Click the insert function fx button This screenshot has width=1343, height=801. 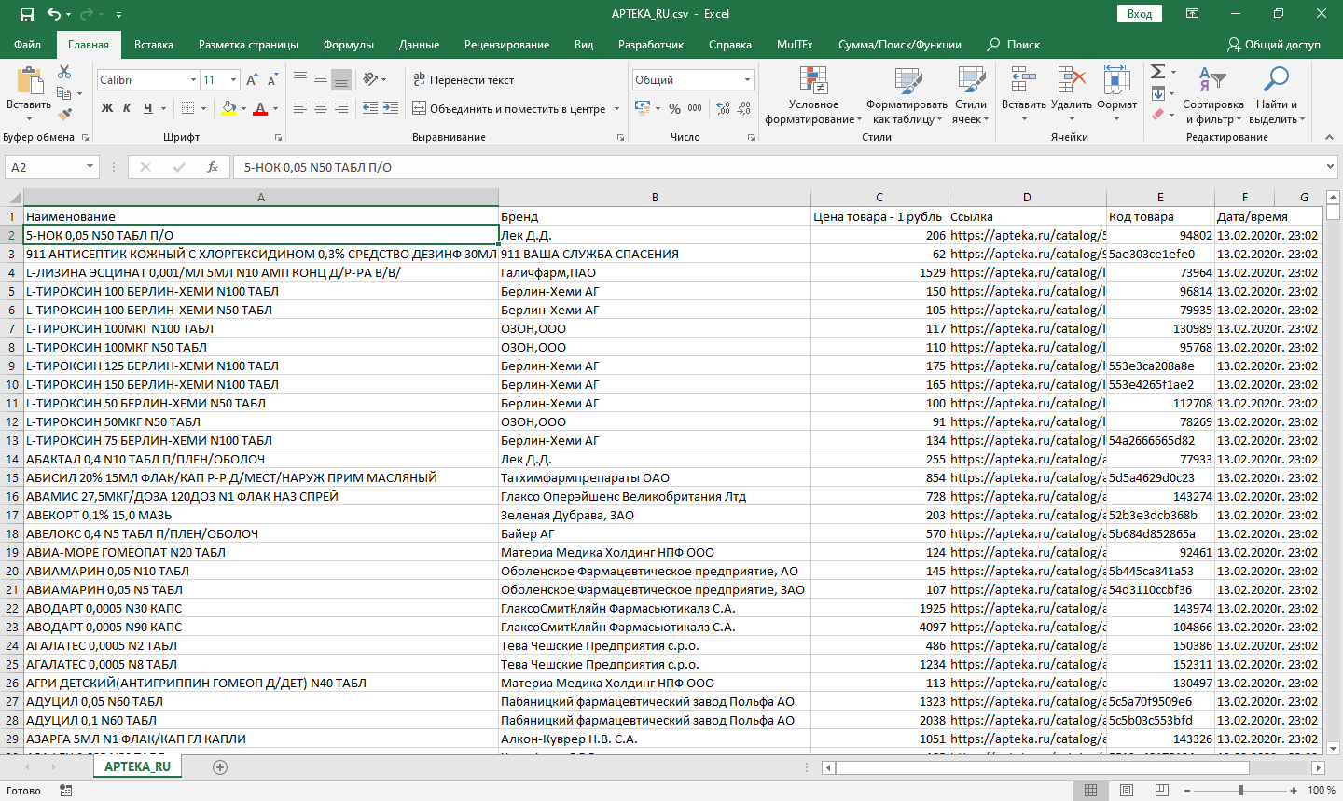(x=213, y=167)
